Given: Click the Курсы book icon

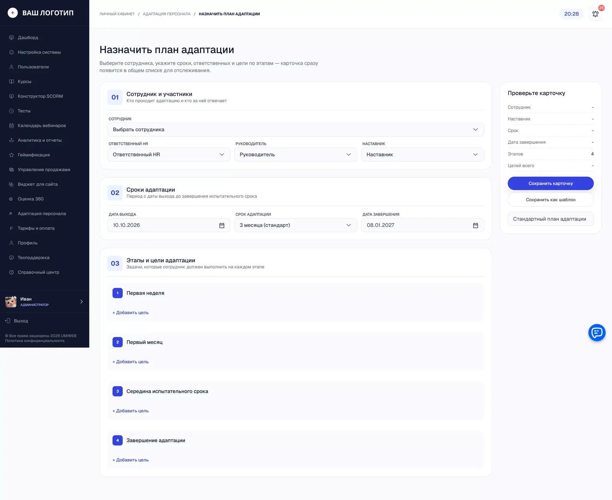Looking at the screenshot, I should [11, 81].
